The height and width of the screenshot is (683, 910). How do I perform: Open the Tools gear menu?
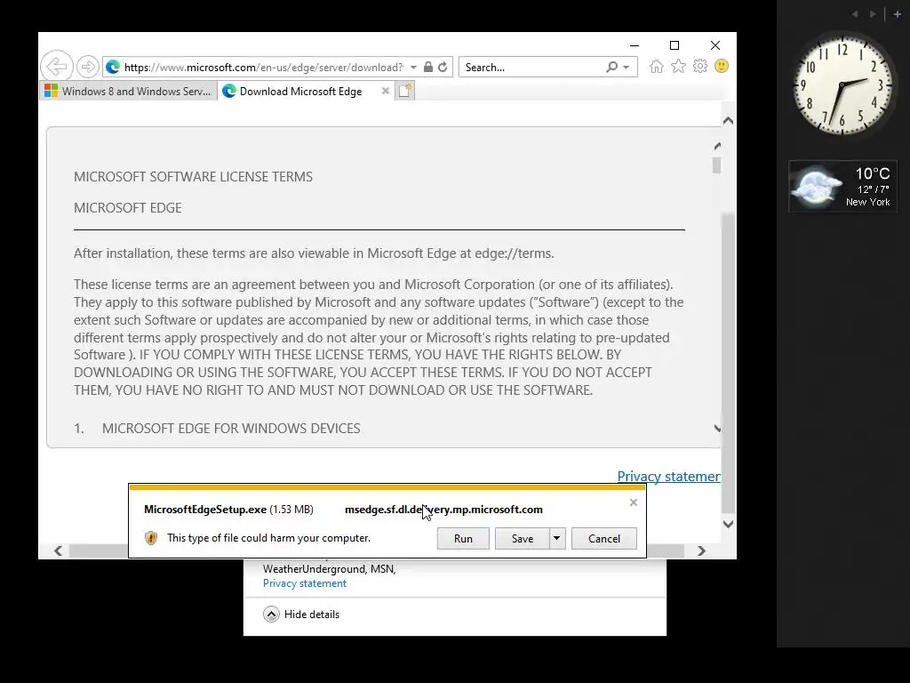click(x=700, y=66)
